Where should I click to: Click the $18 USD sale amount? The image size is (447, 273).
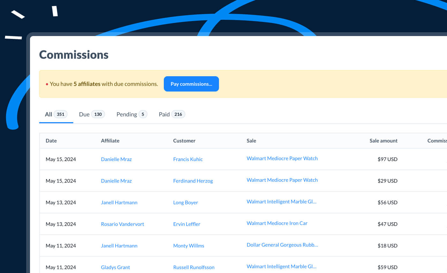coord(387,246)
